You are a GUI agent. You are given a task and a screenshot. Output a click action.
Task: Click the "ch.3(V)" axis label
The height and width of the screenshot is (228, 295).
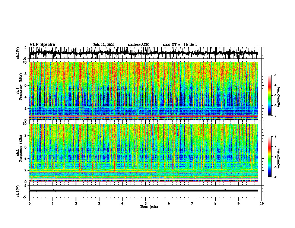[18, 191]
